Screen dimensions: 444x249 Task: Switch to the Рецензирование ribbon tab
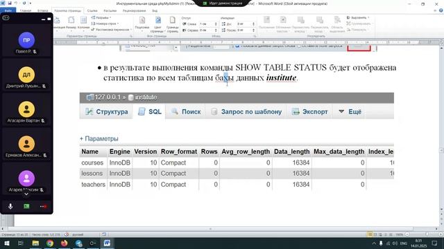coord(134,11)
